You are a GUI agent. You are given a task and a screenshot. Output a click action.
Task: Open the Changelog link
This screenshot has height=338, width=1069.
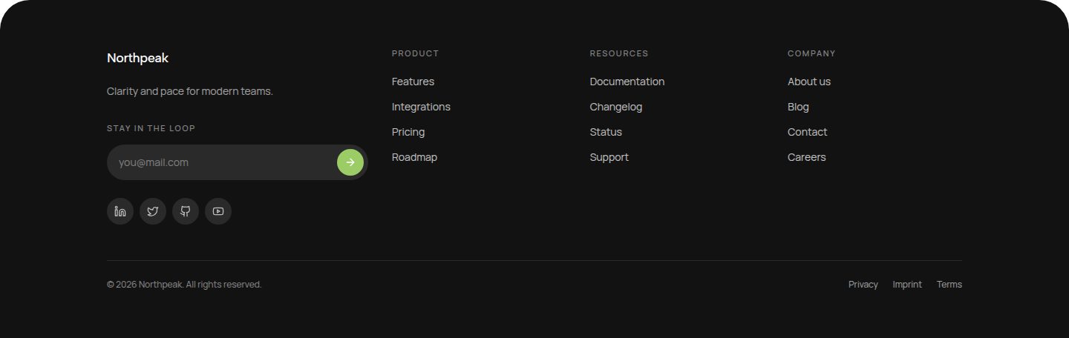click(x=616, y=107)
